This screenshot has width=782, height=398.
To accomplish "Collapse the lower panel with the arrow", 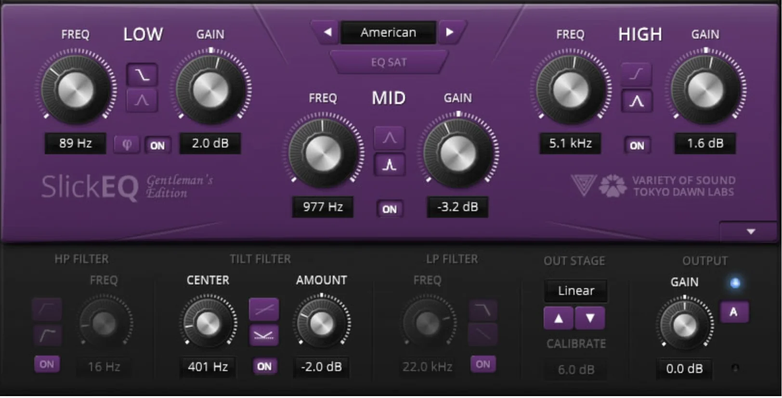I will pos(750,232).
